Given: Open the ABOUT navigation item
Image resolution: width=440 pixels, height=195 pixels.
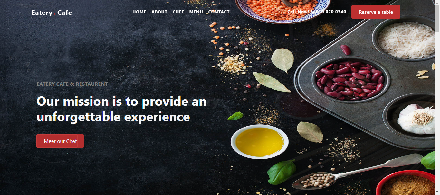Looking at the screenshot, I should [159, 12].
